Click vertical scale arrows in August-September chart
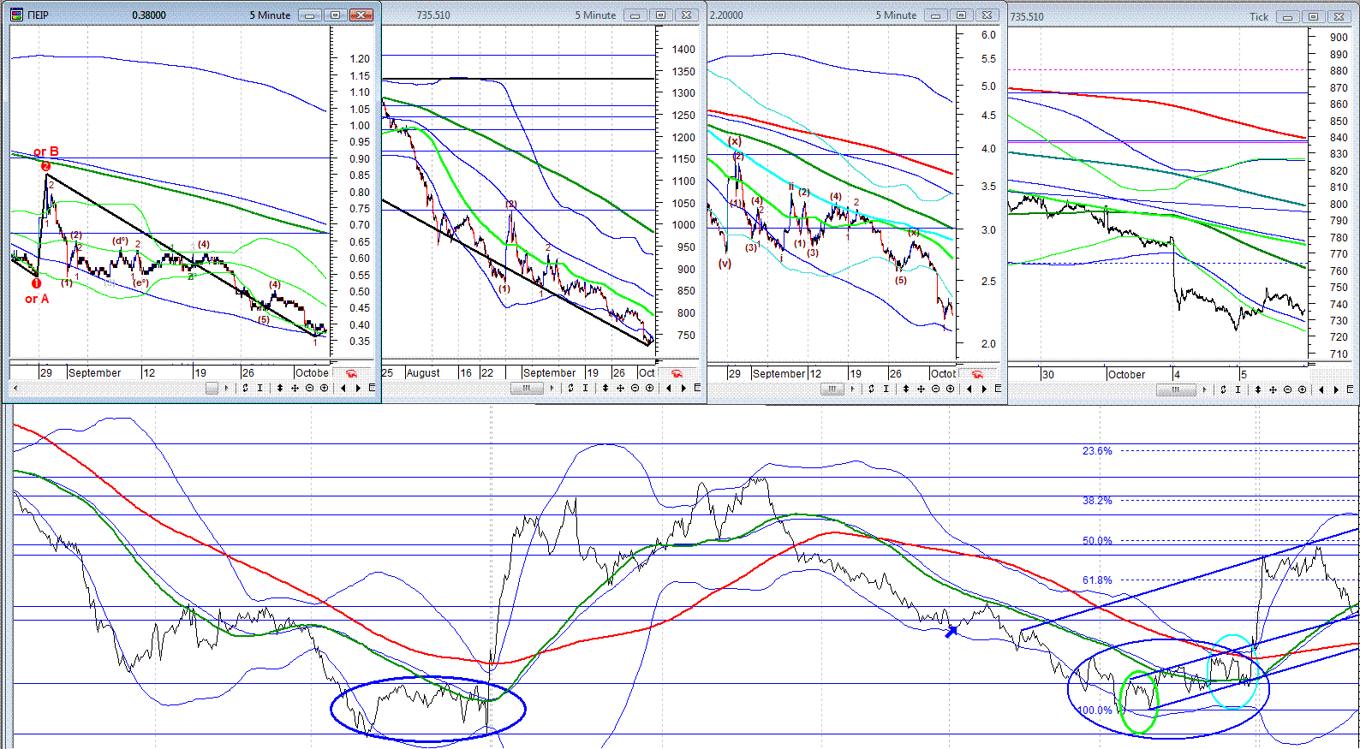Screen dimensions: 1360x749 [x=605, y=388]
